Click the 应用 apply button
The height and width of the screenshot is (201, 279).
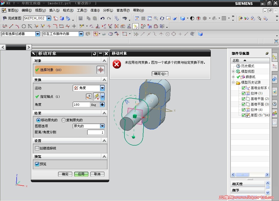pyautogui.click(x=81, y=174)
